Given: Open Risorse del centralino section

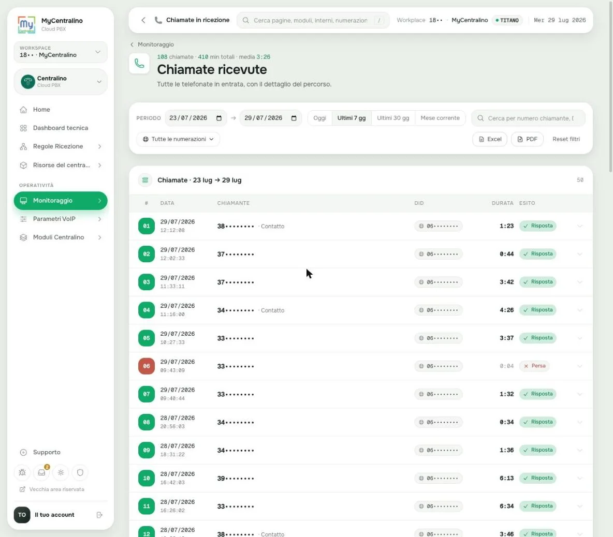Looking at the screenshot, I should pos(61,165).
